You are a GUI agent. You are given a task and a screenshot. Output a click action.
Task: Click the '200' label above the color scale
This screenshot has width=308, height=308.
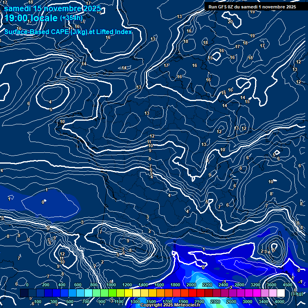coord(46,285)
